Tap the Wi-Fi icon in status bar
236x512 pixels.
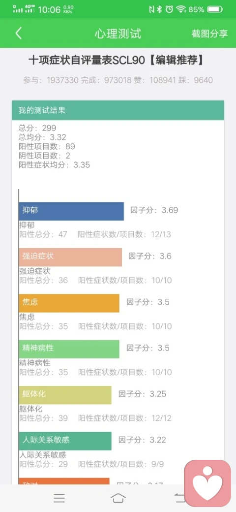[x=181, y=9]
